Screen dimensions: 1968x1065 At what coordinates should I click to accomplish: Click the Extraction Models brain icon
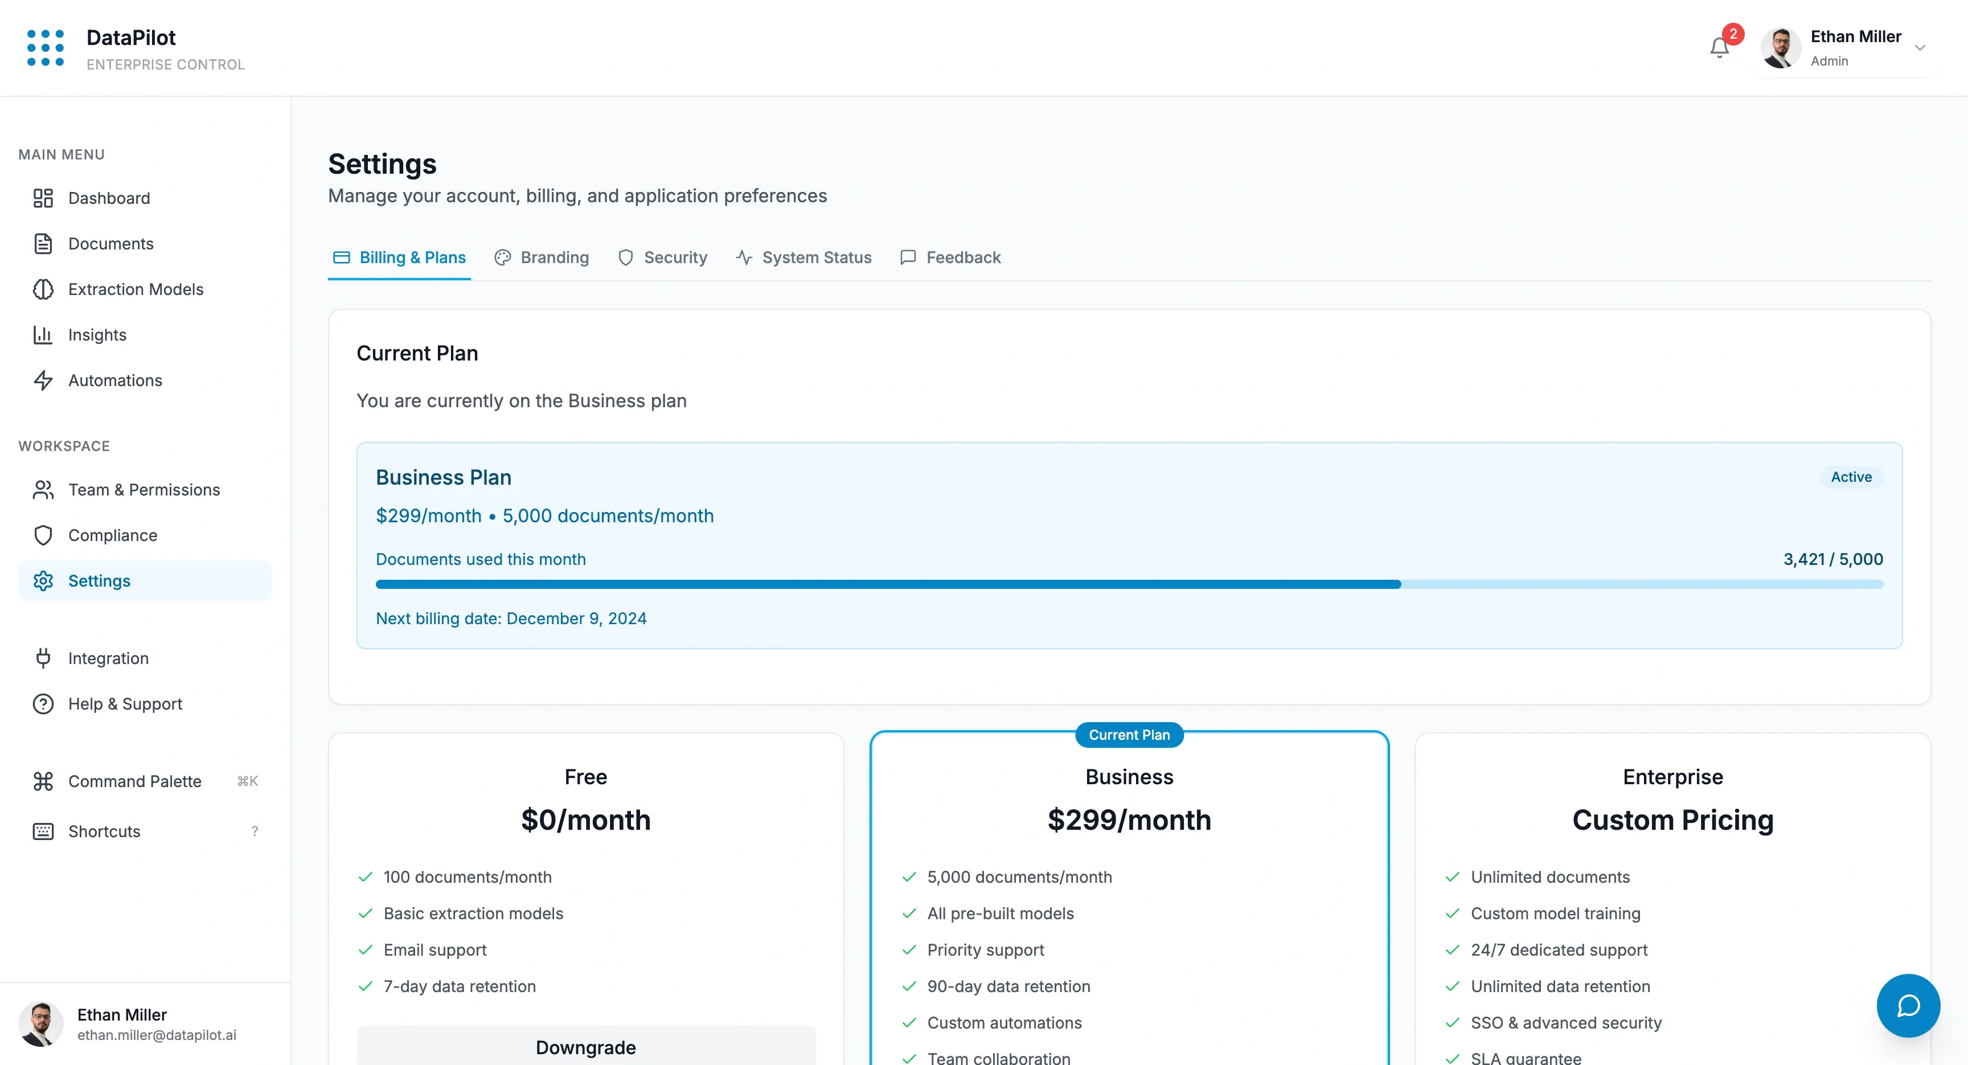(43, 289)
